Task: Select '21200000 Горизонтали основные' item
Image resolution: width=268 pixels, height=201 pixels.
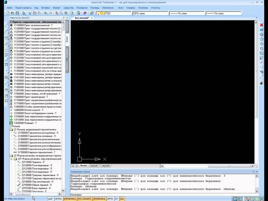Action: point(37,136)
